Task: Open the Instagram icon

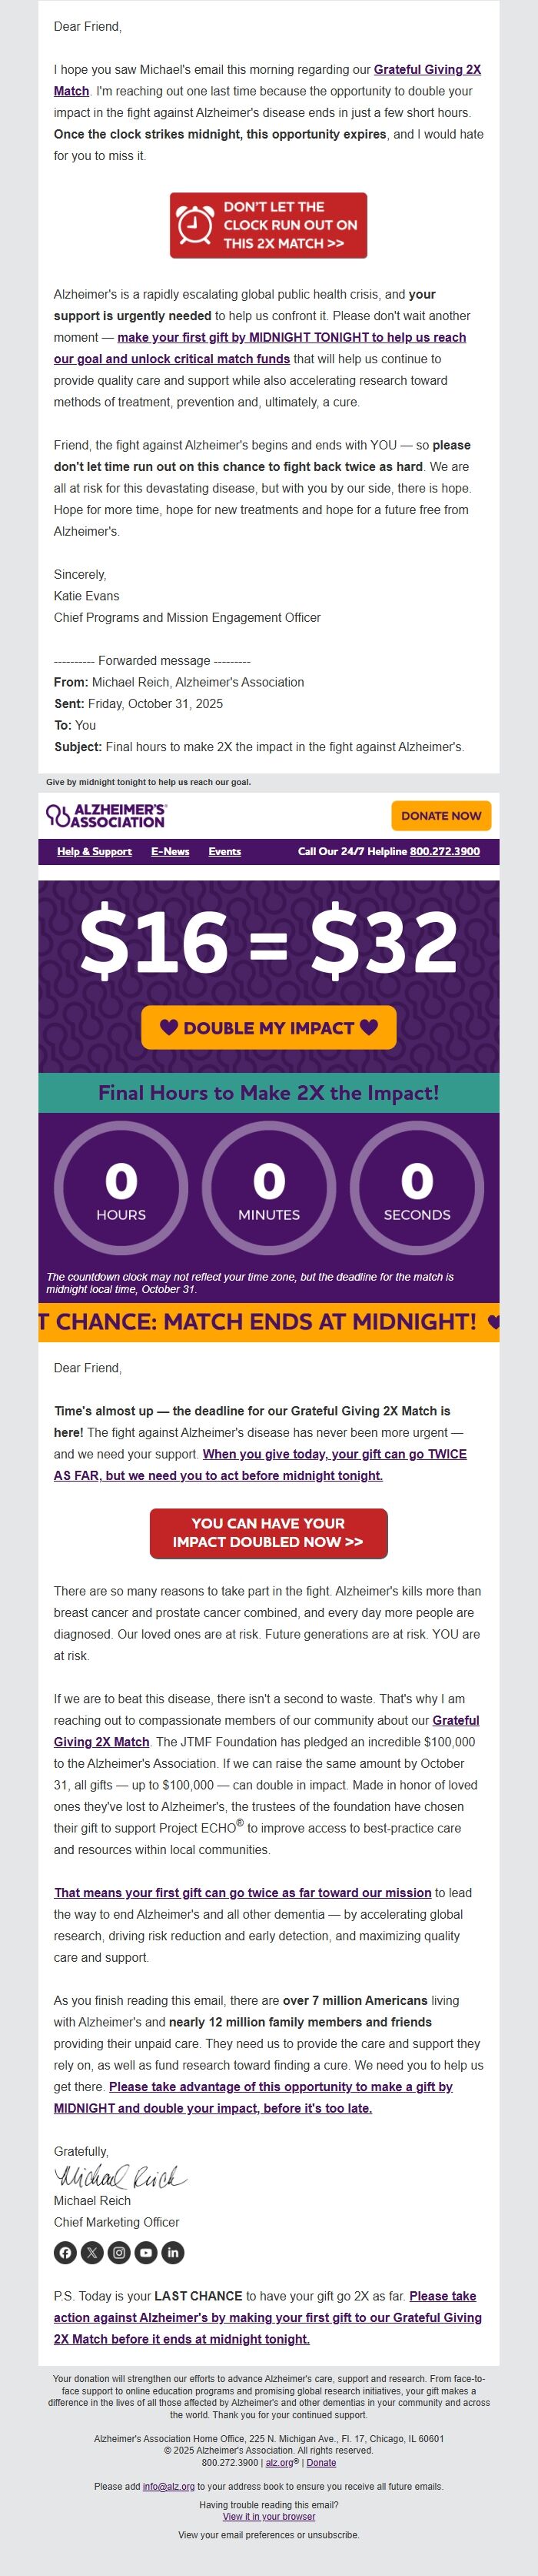Action: 120,2252
